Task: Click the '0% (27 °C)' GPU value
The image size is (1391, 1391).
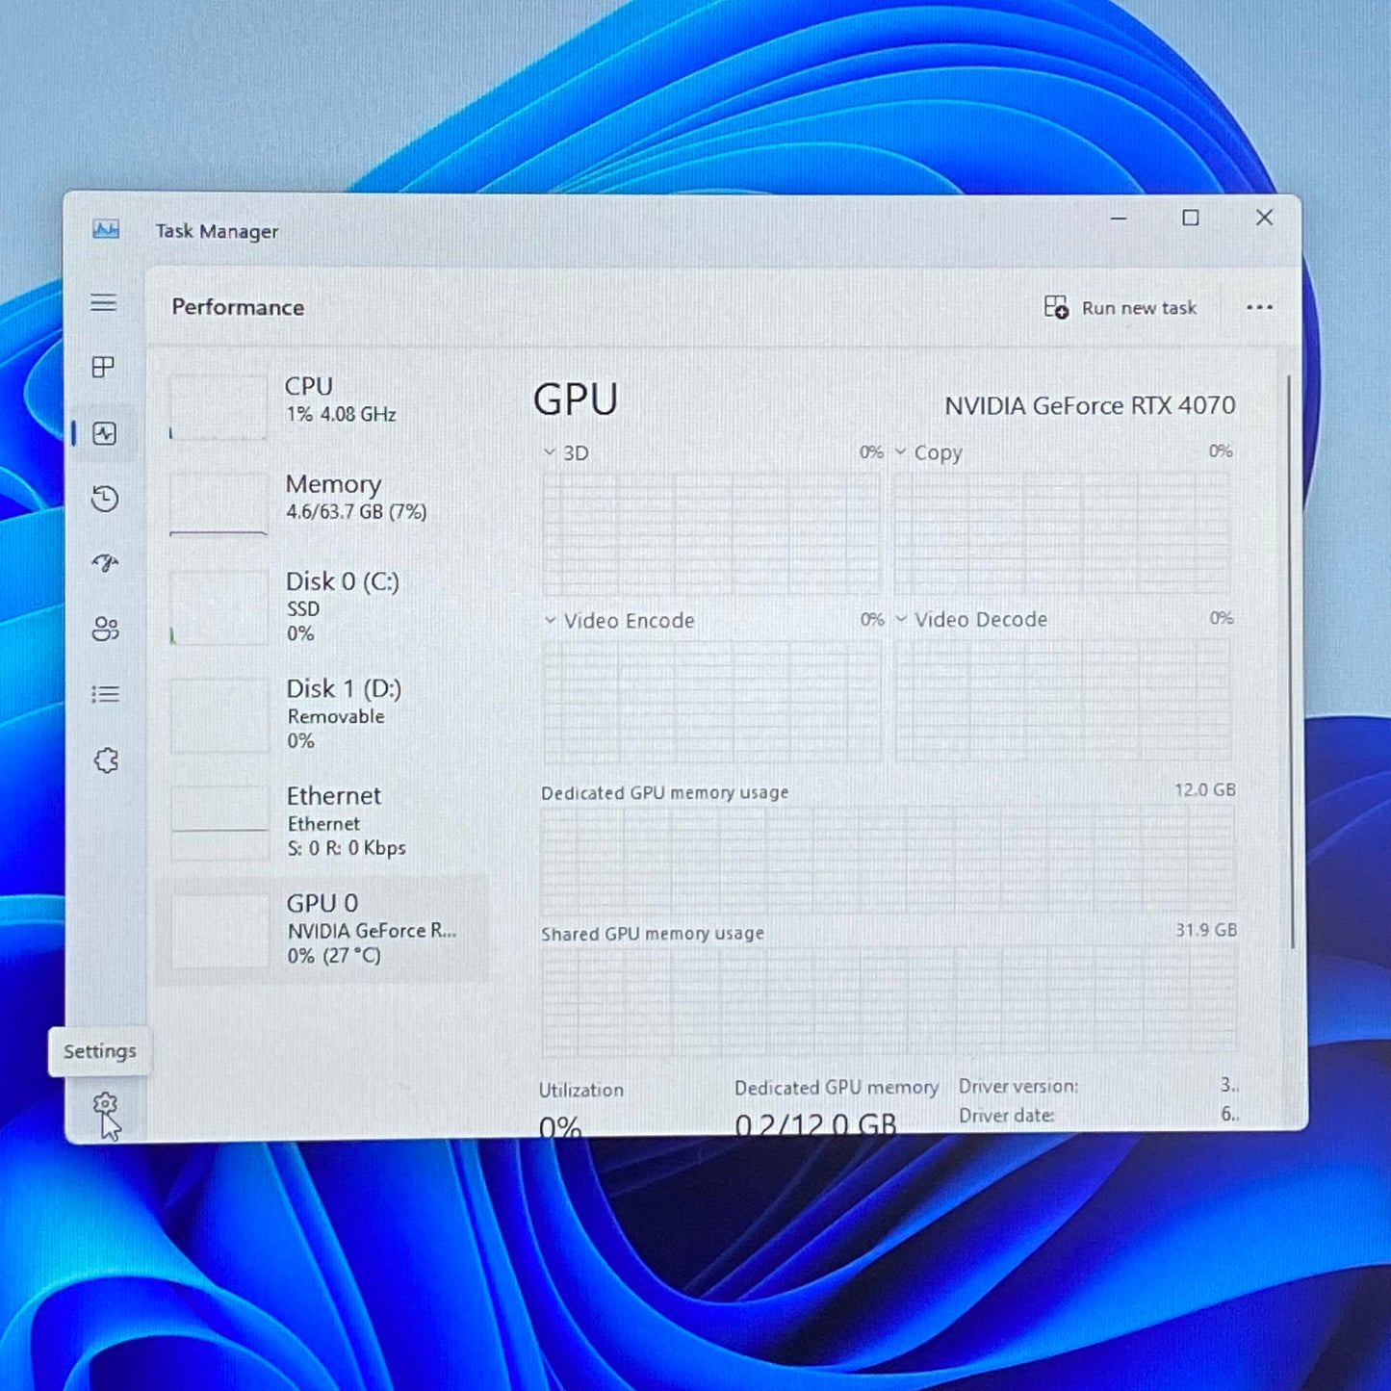Action: 334,956
